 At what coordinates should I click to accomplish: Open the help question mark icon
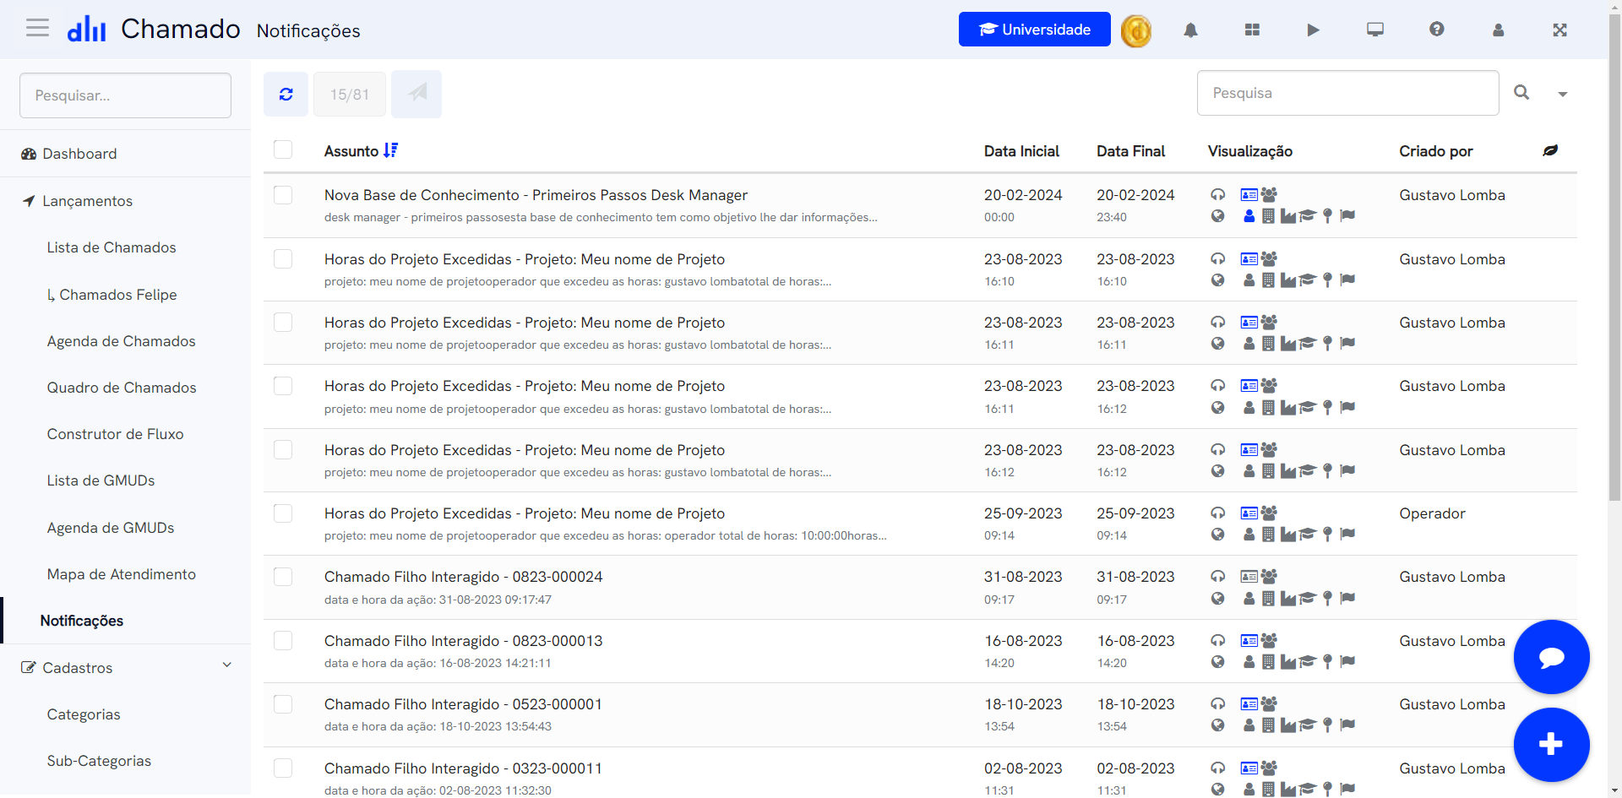tap(1436, 30)
